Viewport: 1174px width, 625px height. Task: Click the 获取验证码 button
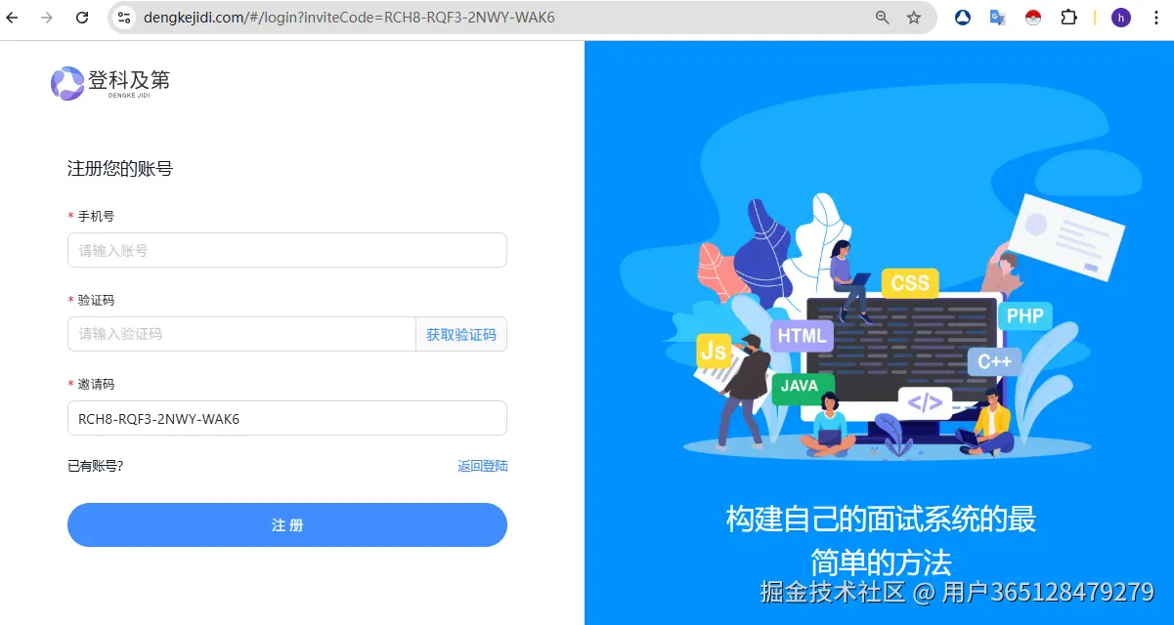click(461, 334)
